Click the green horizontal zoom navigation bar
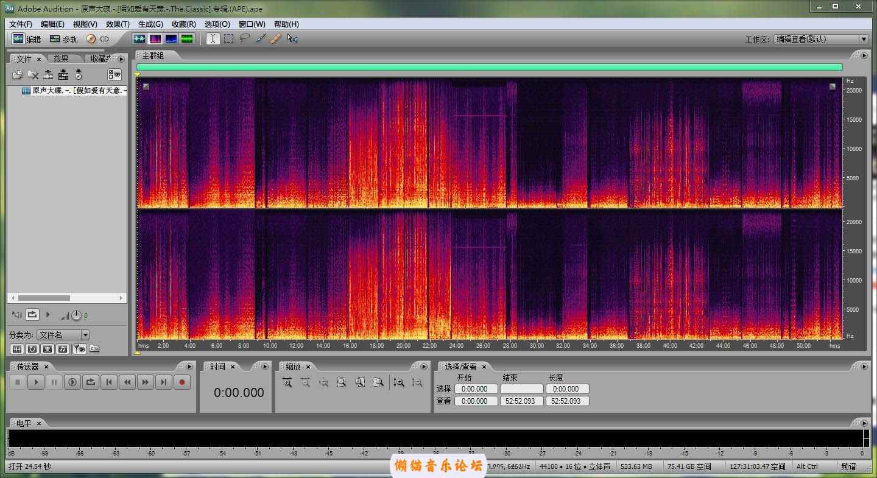This screenshot has width=877, height=478. [x=489, y=67]
